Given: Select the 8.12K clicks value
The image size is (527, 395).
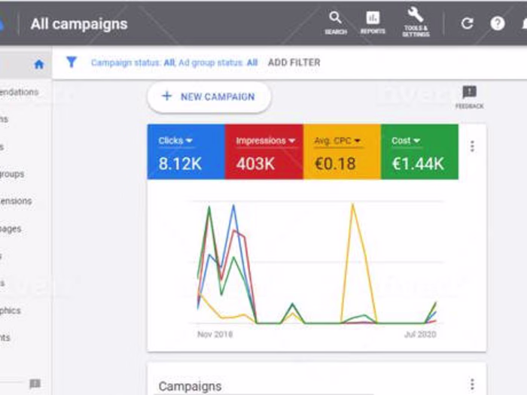Looking at the screenshot, I should [x=180, y=164].
